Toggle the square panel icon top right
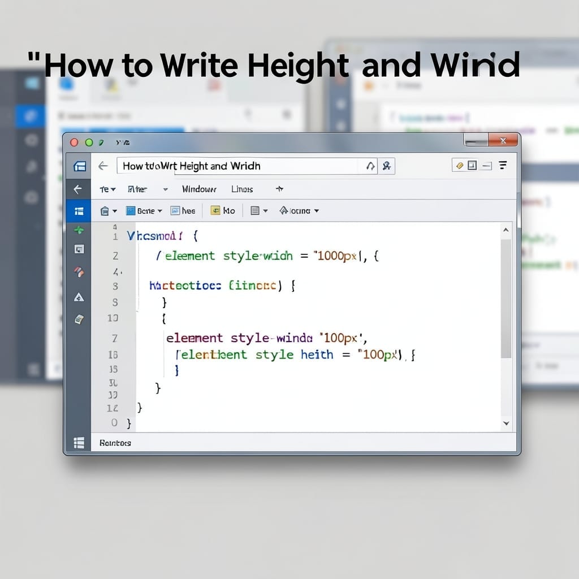Image resolution: width=579 pixels, height=579 pixels. pyautogui.click(x=472, y=165)
